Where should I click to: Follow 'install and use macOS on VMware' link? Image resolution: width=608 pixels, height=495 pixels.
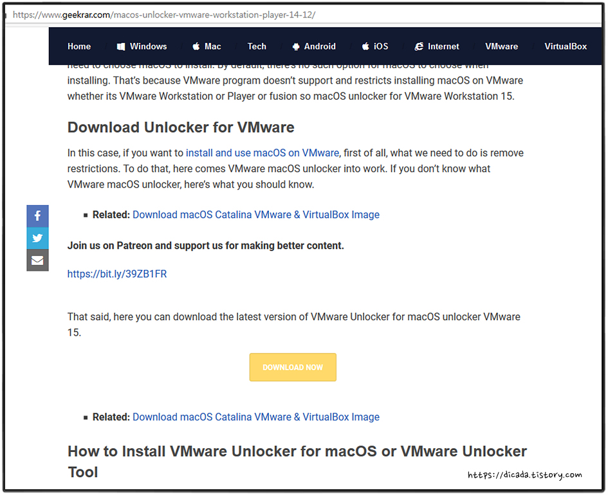tap(263, 153)
